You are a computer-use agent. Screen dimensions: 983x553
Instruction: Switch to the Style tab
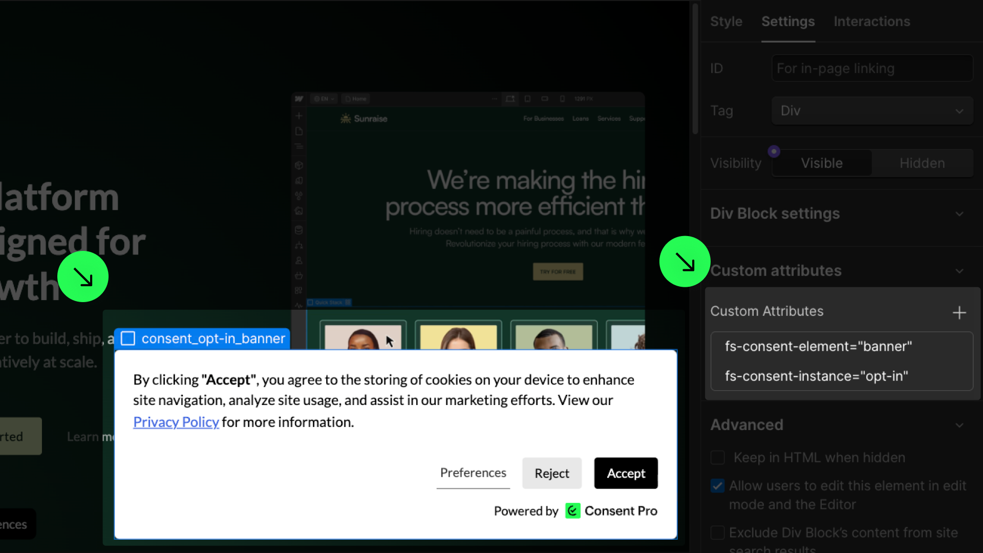726,22
